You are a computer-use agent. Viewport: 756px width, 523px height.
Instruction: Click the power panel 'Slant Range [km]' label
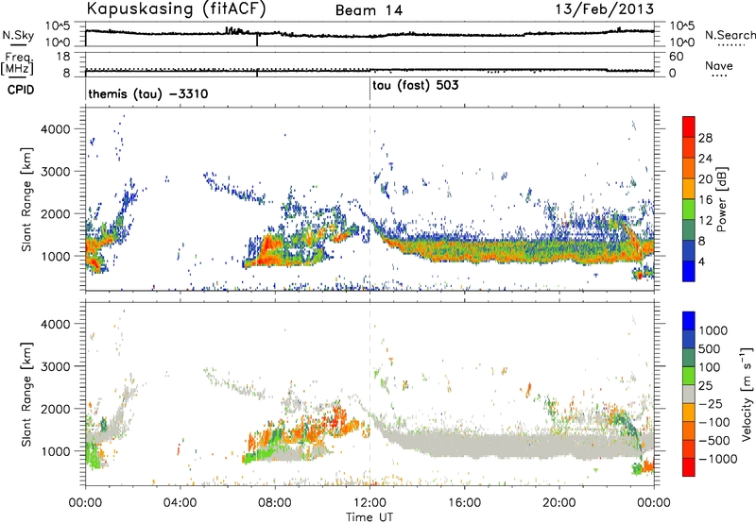click(26, 199)
